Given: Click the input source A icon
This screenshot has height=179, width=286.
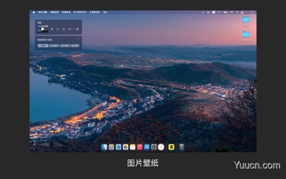Looking at the screenshot, I should (214, 12).
